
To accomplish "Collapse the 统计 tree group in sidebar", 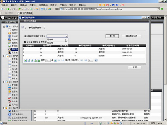I will tap(4, 108).
